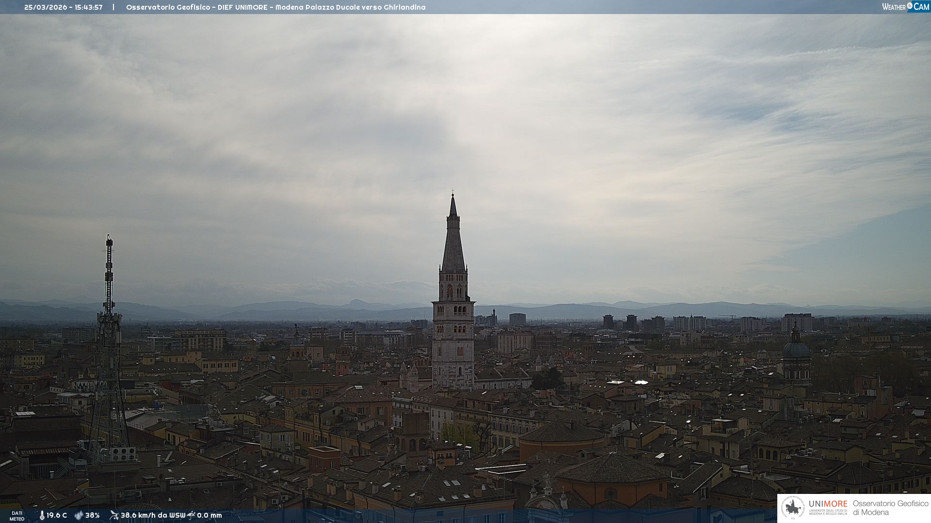Click the WEATHER word in the top-right logo

point(894,7)
